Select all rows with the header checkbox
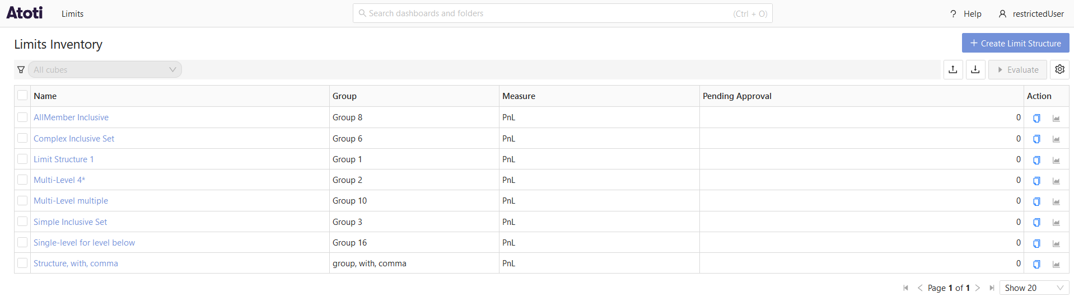Viewport: 1074px width, 306px height. [22, 96]
